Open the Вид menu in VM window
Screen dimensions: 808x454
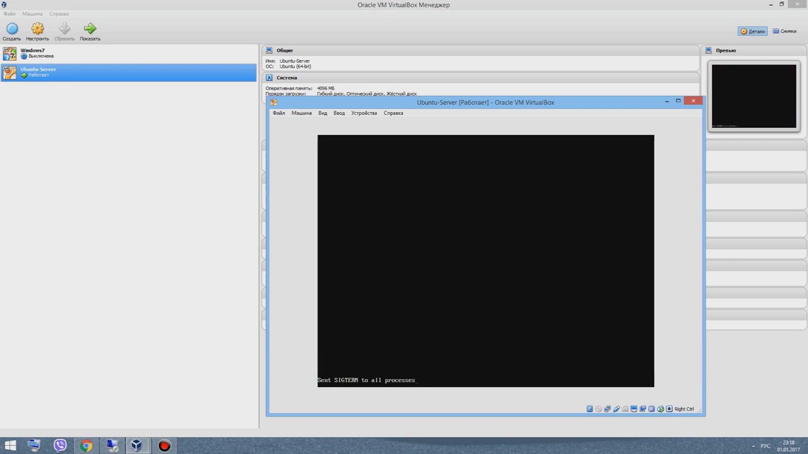click(323, 113)
